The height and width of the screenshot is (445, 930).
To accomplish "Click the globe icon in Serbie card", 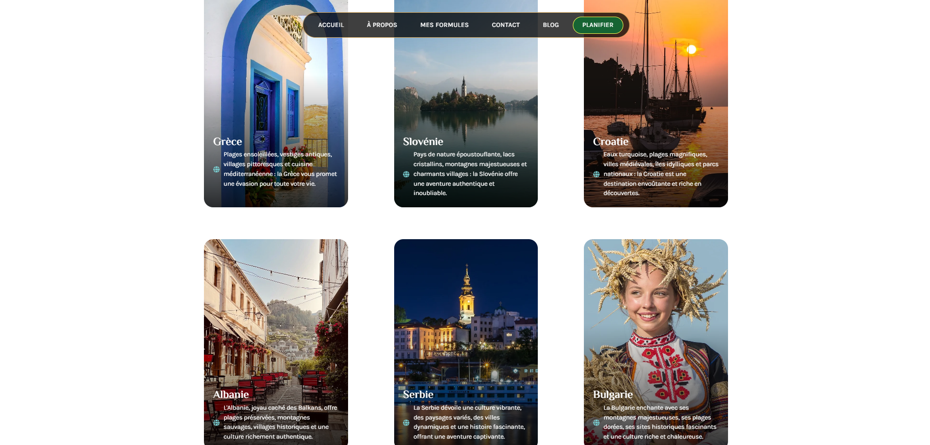I will [x=406, y=422].
